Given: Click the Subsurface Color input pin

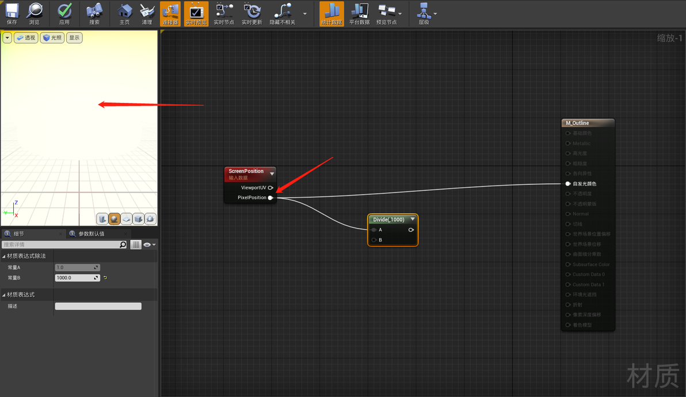Looking at the screenshot, I should pyautogui.click(x=568, y=264).
